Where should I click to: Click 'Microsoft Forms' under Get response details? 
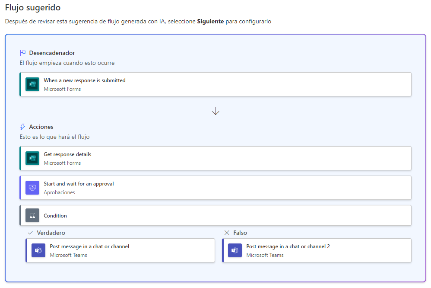[x=62, y=163]
